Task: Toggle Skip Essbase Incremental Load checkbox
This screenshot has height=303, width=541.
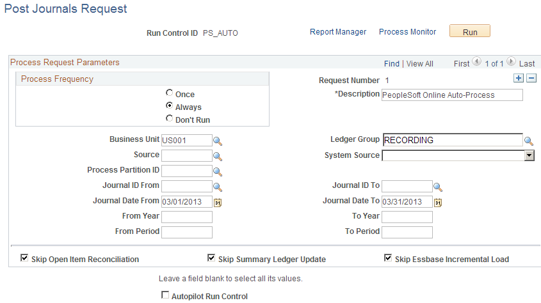Action: pos(388,258)
